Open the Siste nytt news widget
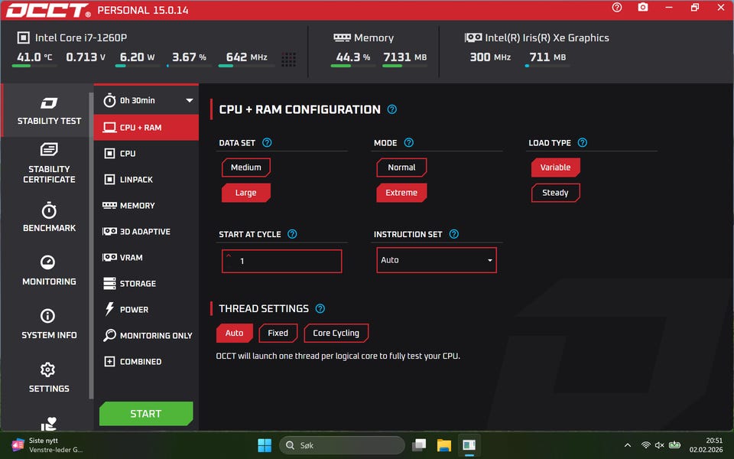The height and width of the screenshot is (459, 734). point(47,445)
